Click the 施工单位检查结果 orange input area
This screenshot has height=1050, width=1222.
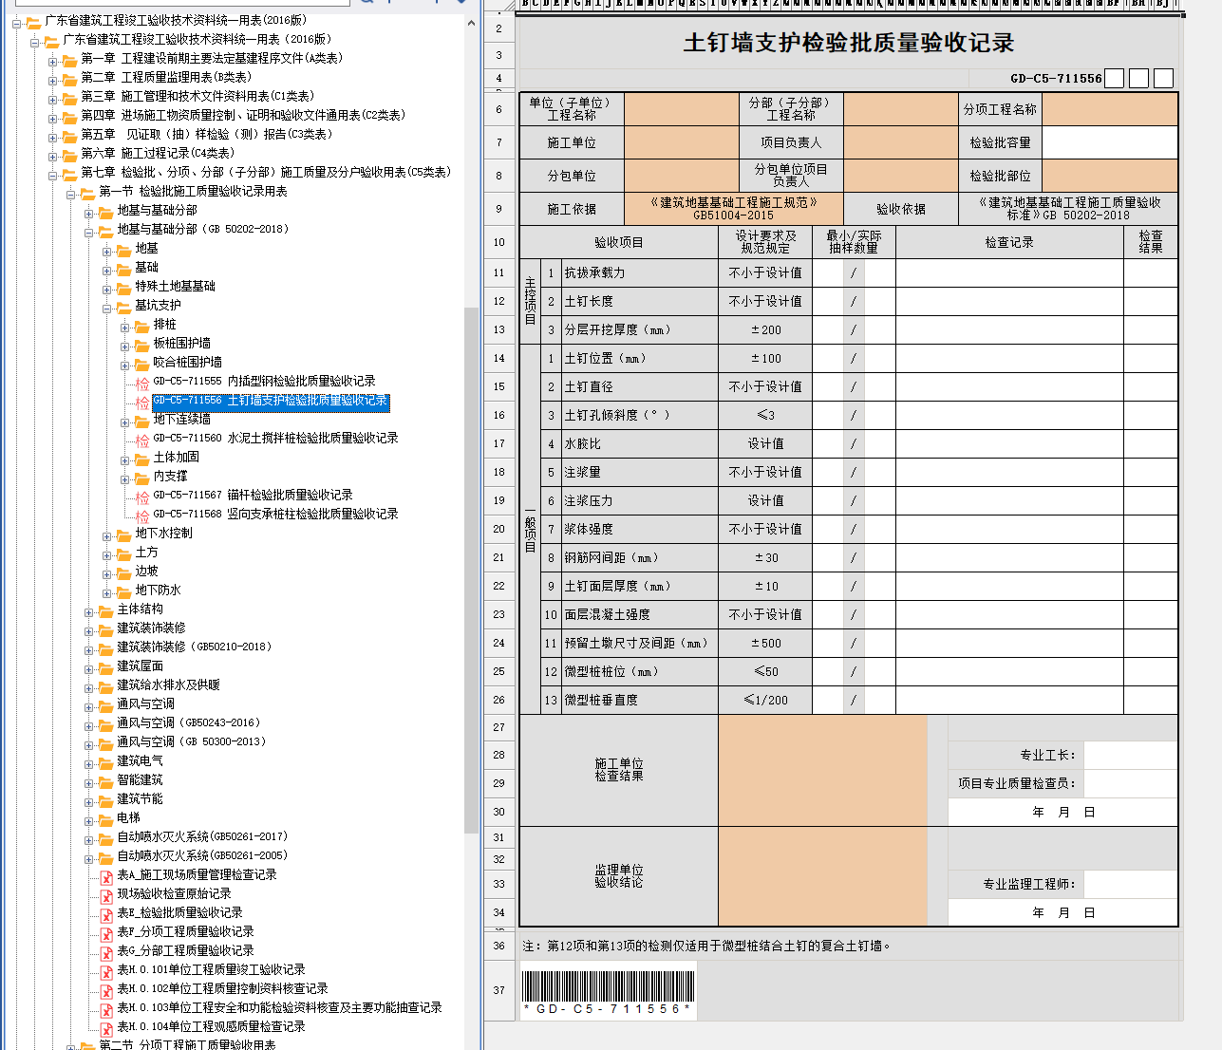tap(821, 770)
